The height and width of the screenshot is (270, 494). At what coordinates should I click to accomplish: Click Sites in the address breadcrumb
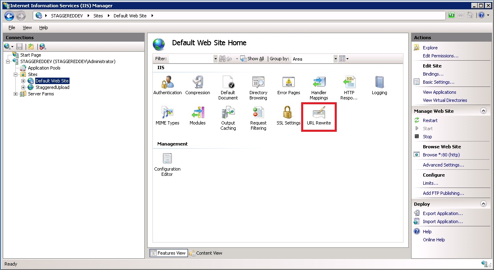pyautogui.click(x=98, y=16)
